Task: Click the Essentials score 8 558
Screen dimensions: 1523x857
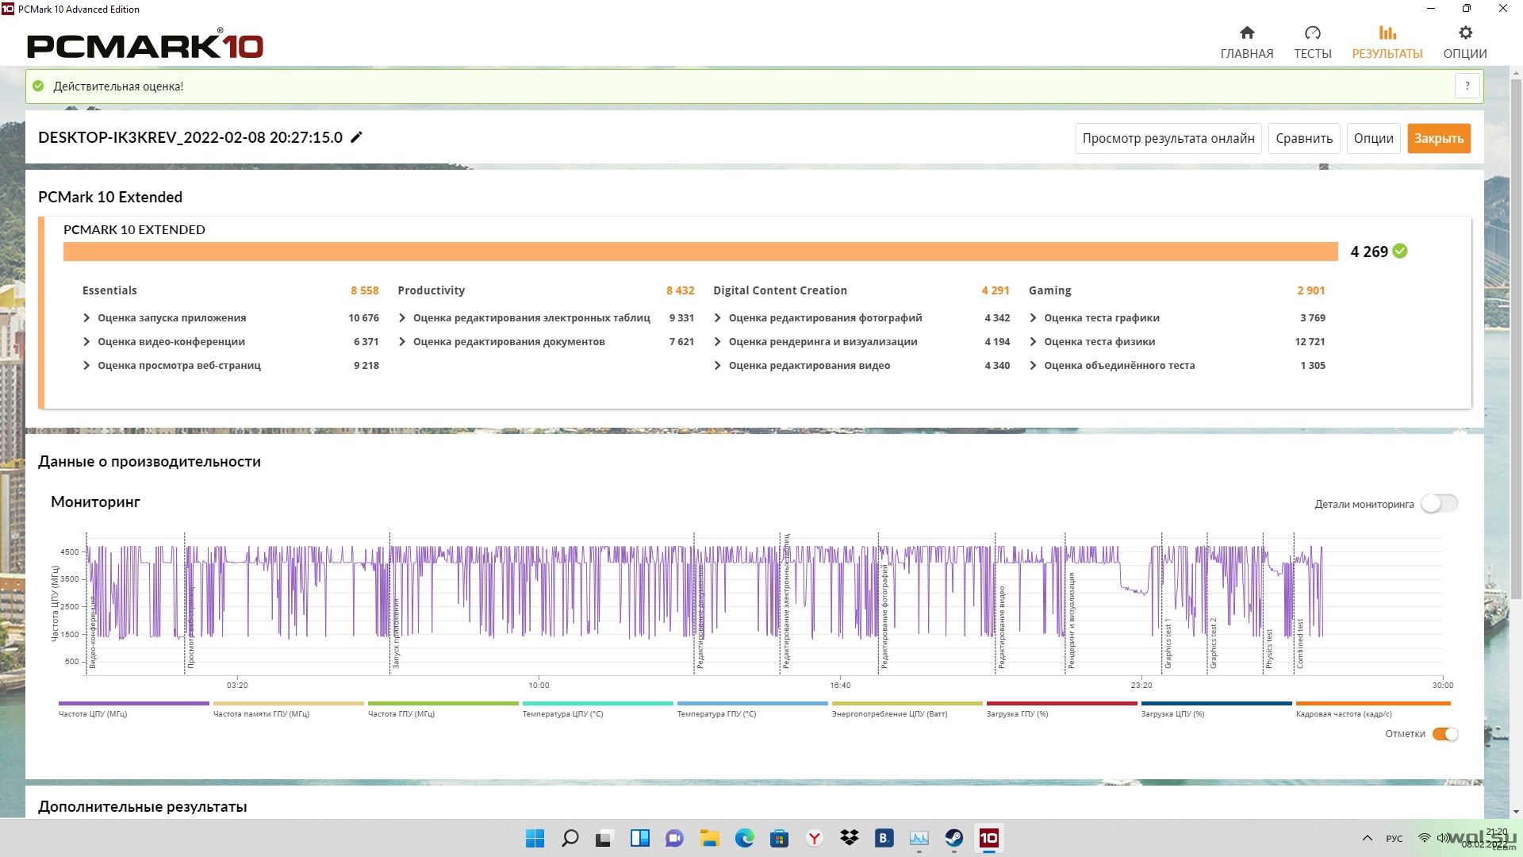Action: 365,290
